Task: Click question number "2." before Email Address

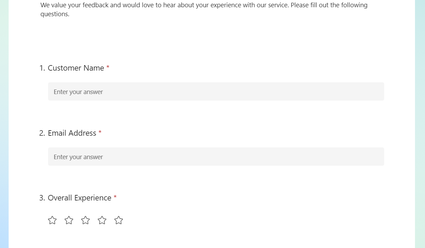Action: pyautogui.click(x=42, y=133)
